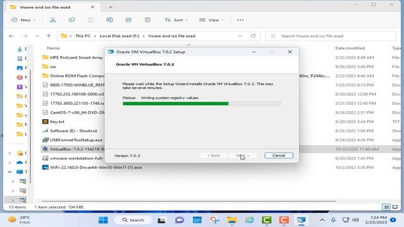Open the New dropdown menu

[x=23, y=20]
